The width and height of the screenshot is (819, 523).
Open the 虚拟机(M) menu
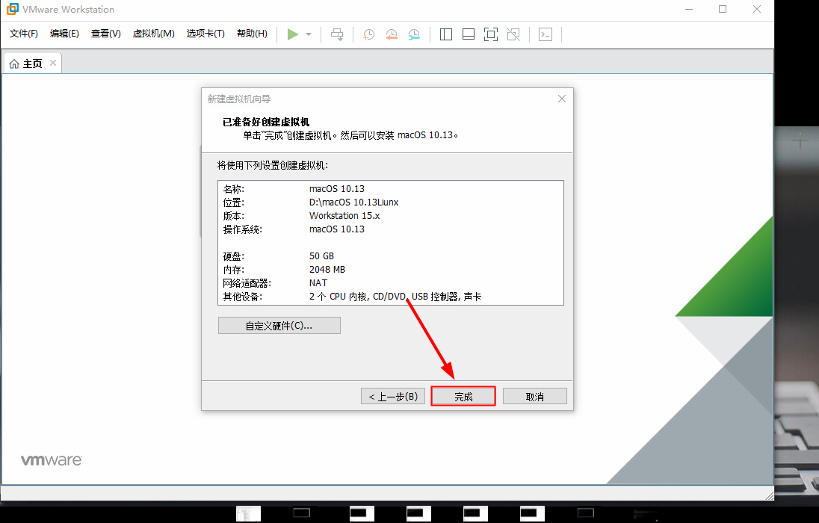point(154,34)
